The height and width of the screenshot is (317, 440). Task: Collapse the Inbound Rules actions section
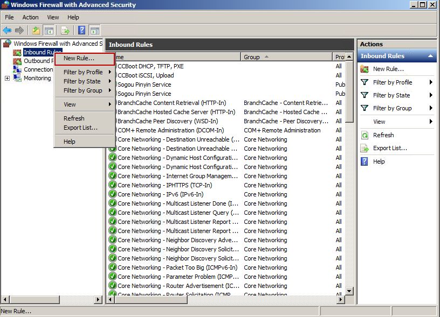click(430, 56)
